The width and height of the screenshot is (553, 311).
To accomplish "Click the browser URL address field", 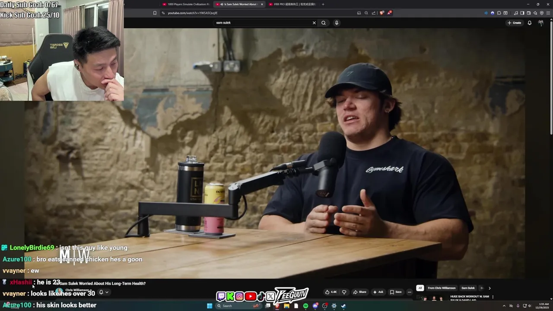I will coord(259,13).
